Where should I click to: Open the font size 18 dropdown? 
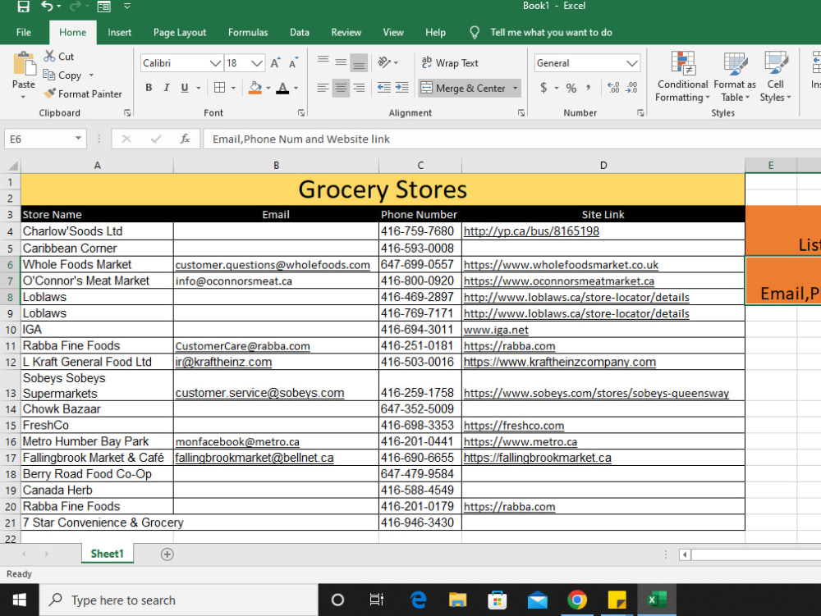click(x=256, y=63)
